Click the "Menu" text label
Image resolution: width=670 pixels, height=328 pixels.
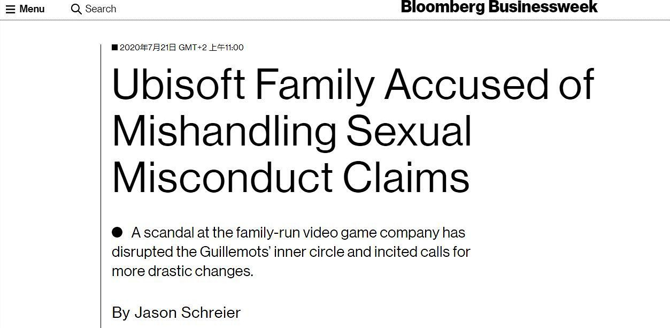click(x=32, y=9)
